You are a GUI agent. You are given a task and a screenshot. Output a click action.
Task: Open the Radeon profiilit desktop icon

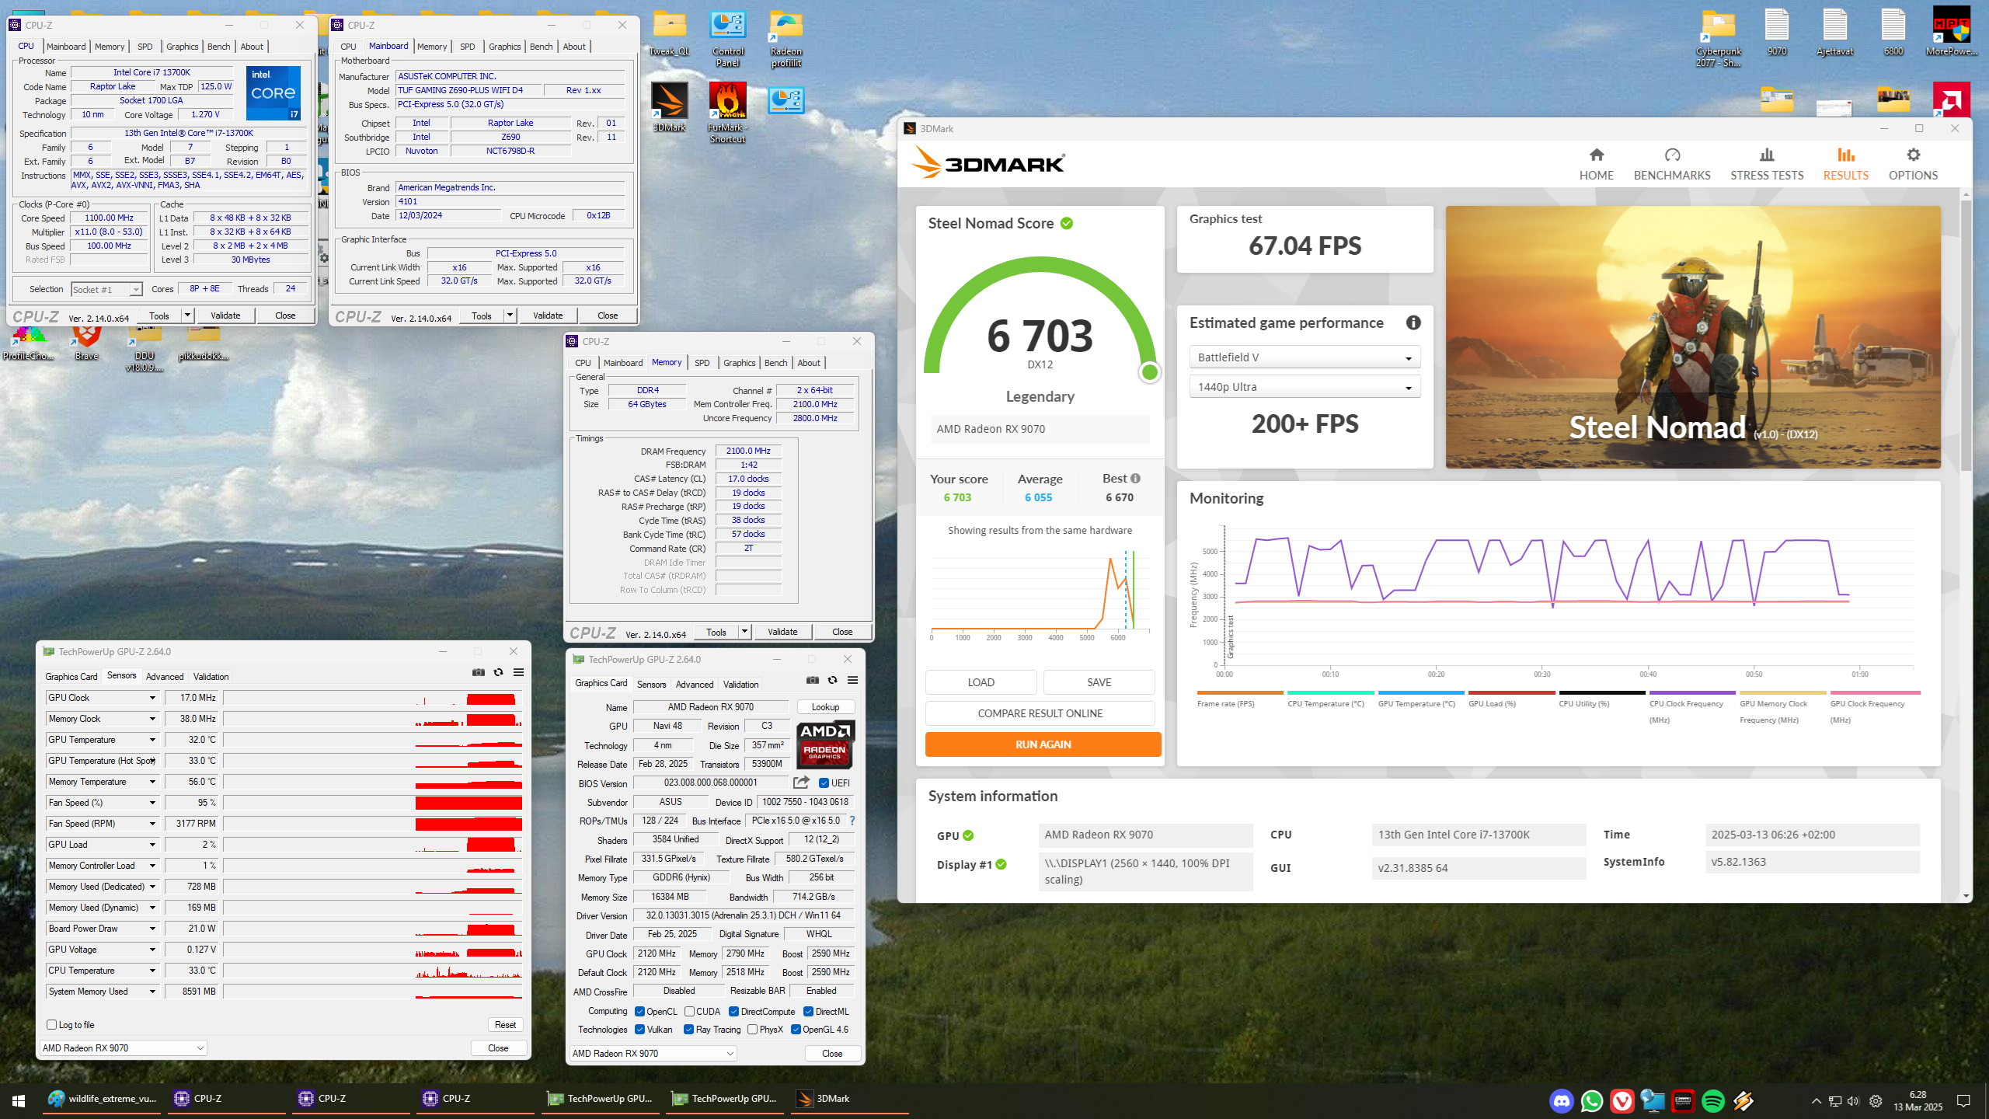[x=786, y=39]
